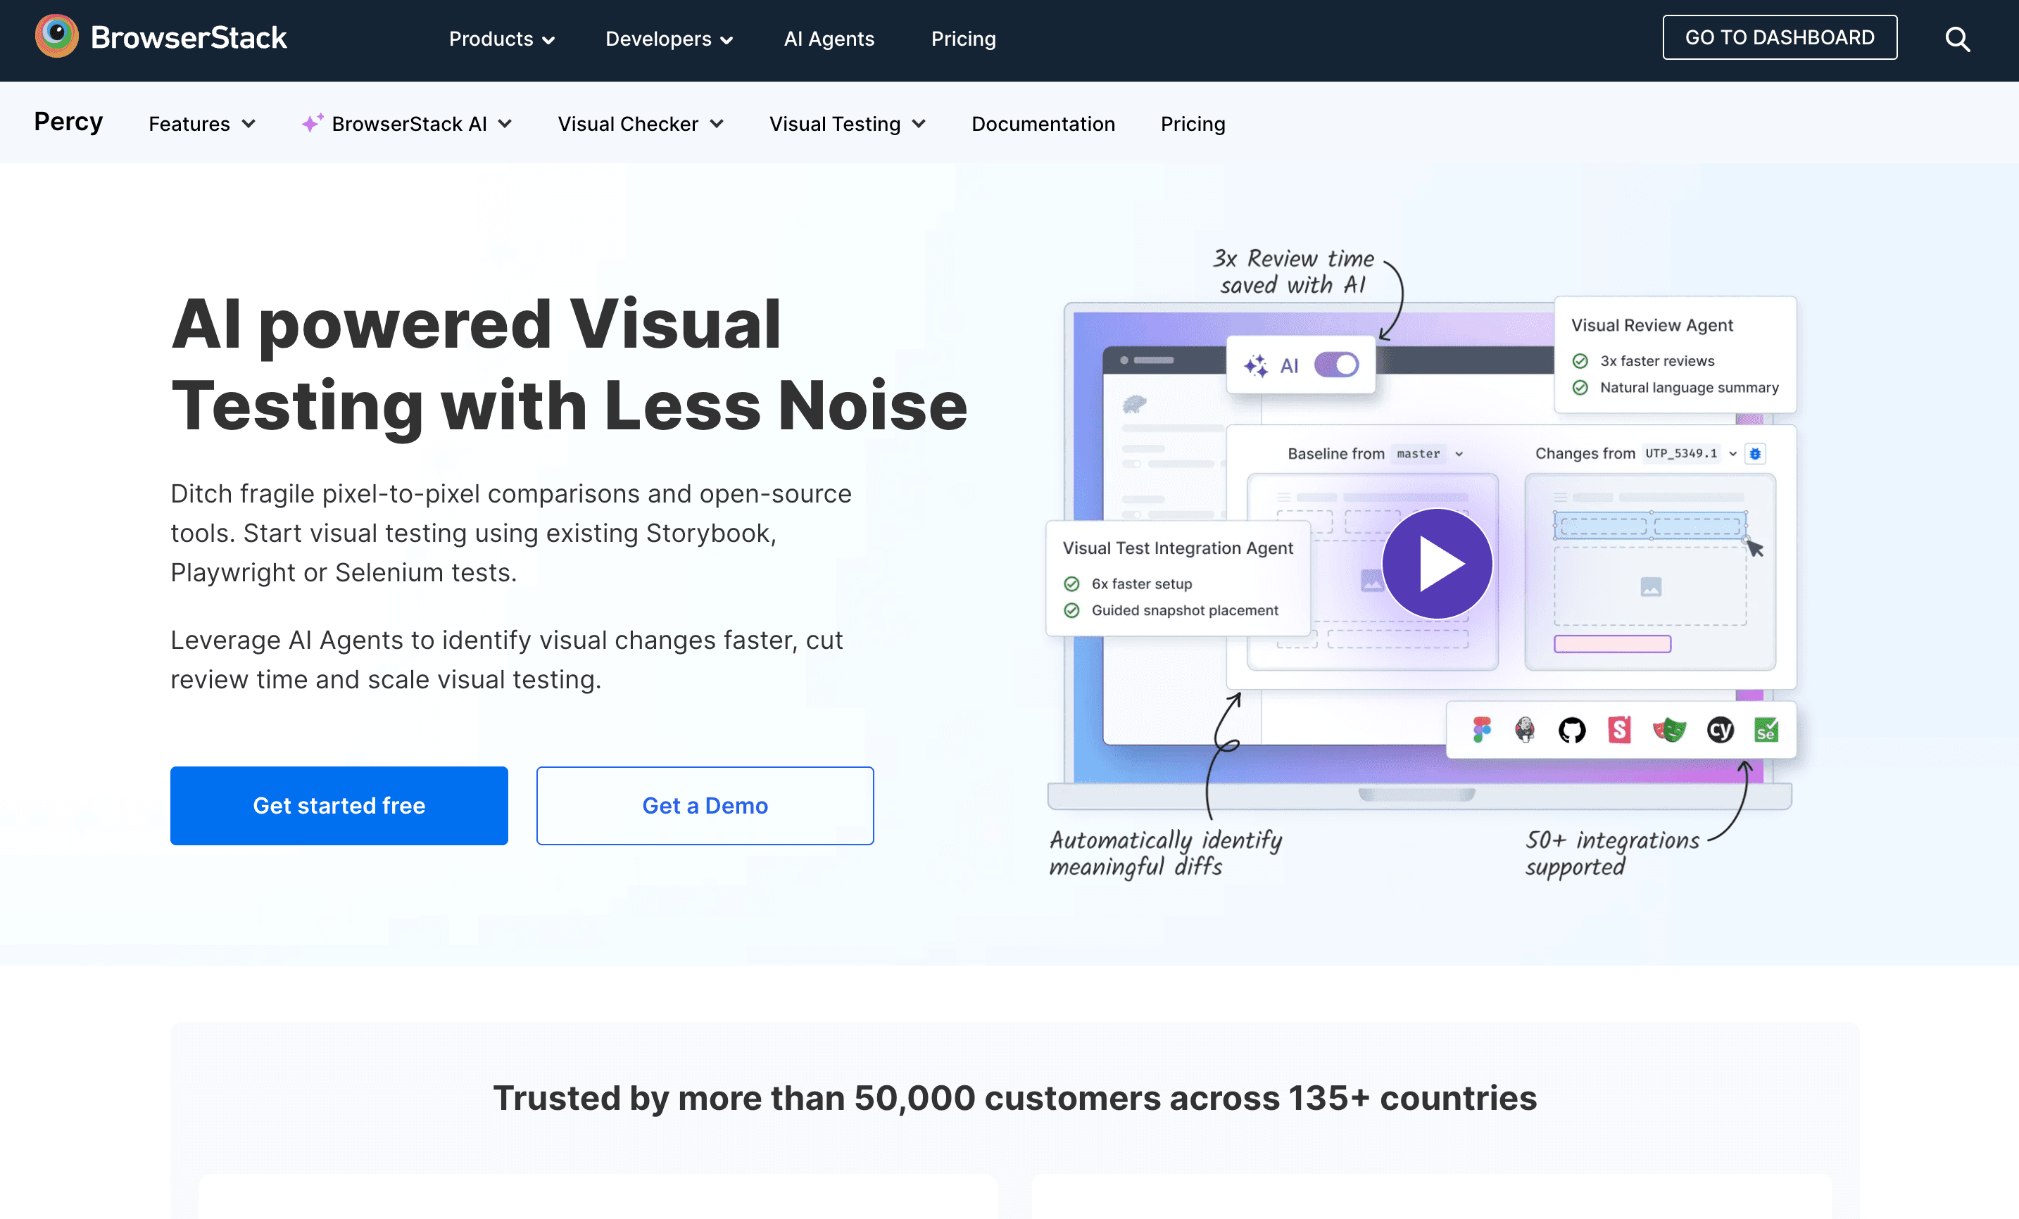
Task: Click the "Leverage AI Agents" paragraph
Action: pos(506,659)
